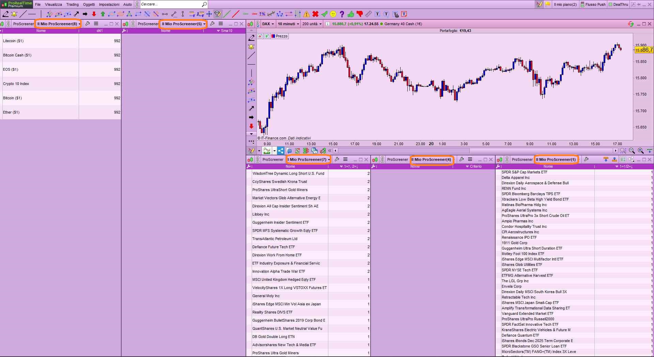
Task: Click the red thumbs down icon
Action: pos(360,14)
